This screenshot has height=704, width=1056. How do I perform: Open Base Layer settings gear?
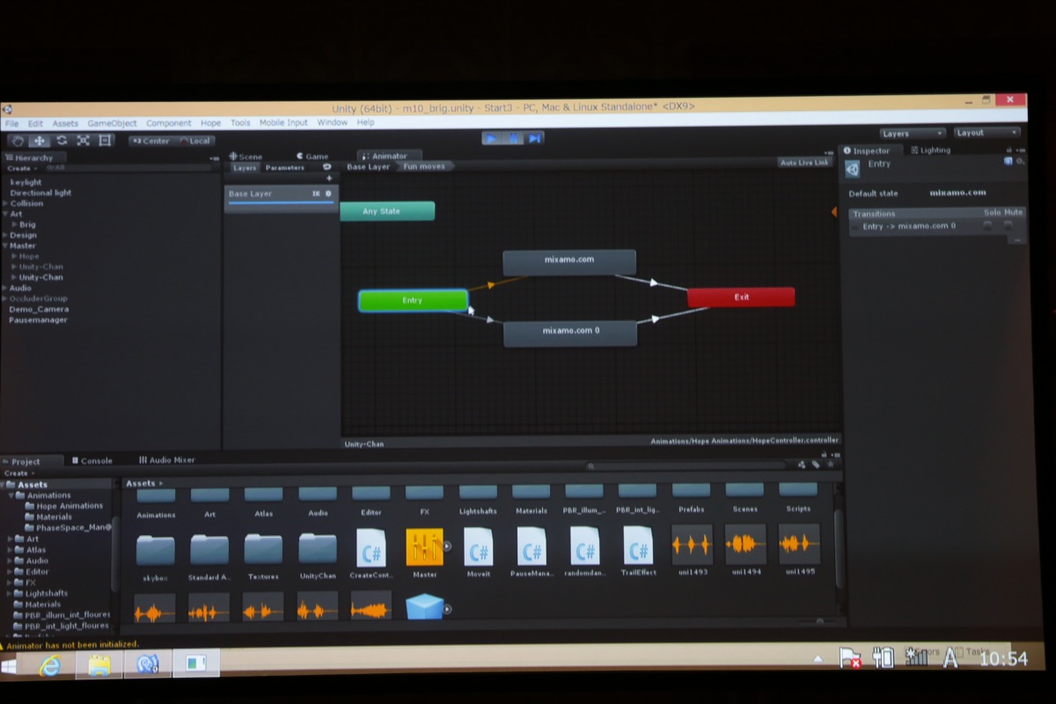point(329,194)
